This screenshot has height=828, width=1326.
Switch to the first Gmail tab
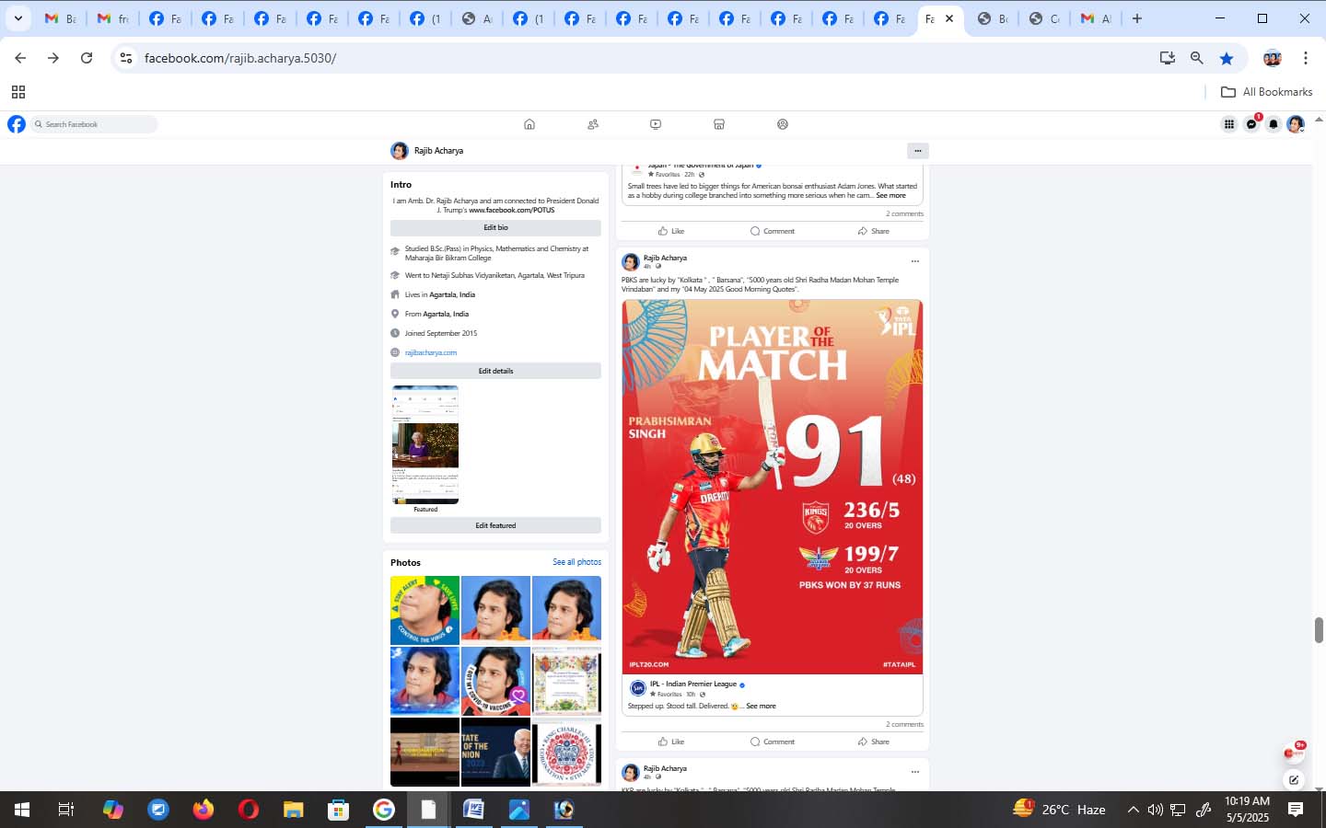60,18
